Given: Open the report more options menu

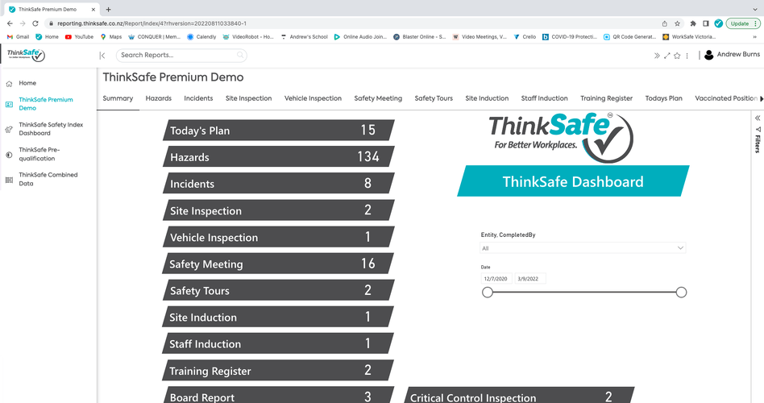Looking at the screenshot, I should (687, 56).
